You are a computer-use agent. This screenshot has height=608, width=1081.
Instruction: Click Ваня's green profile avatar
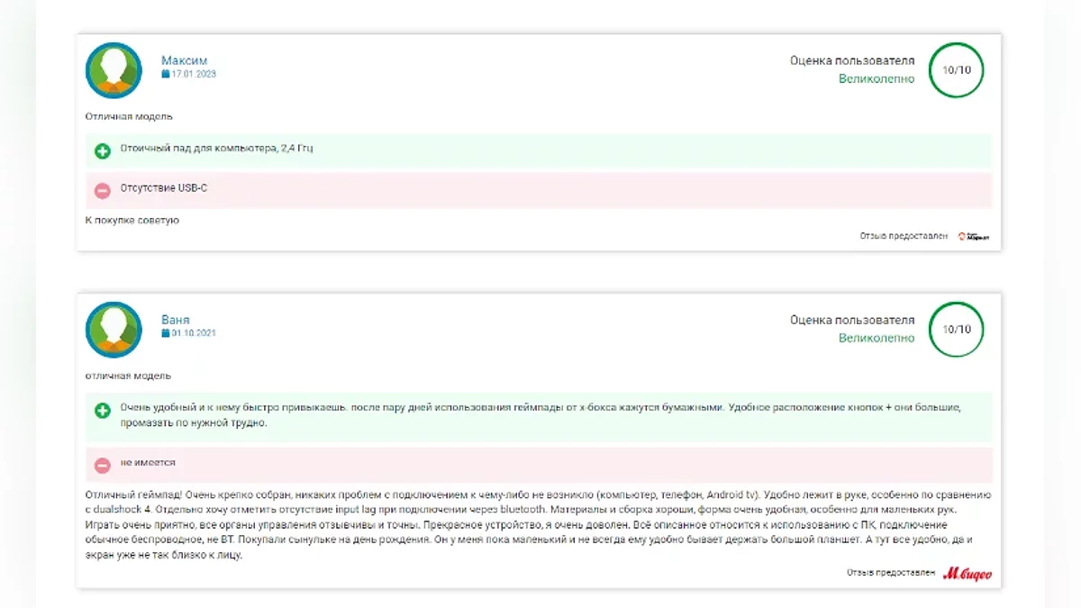114,330
